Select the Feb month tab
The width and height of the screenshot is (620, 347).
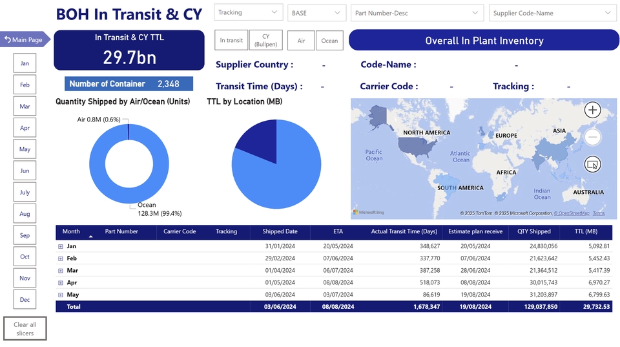point(25,85)
